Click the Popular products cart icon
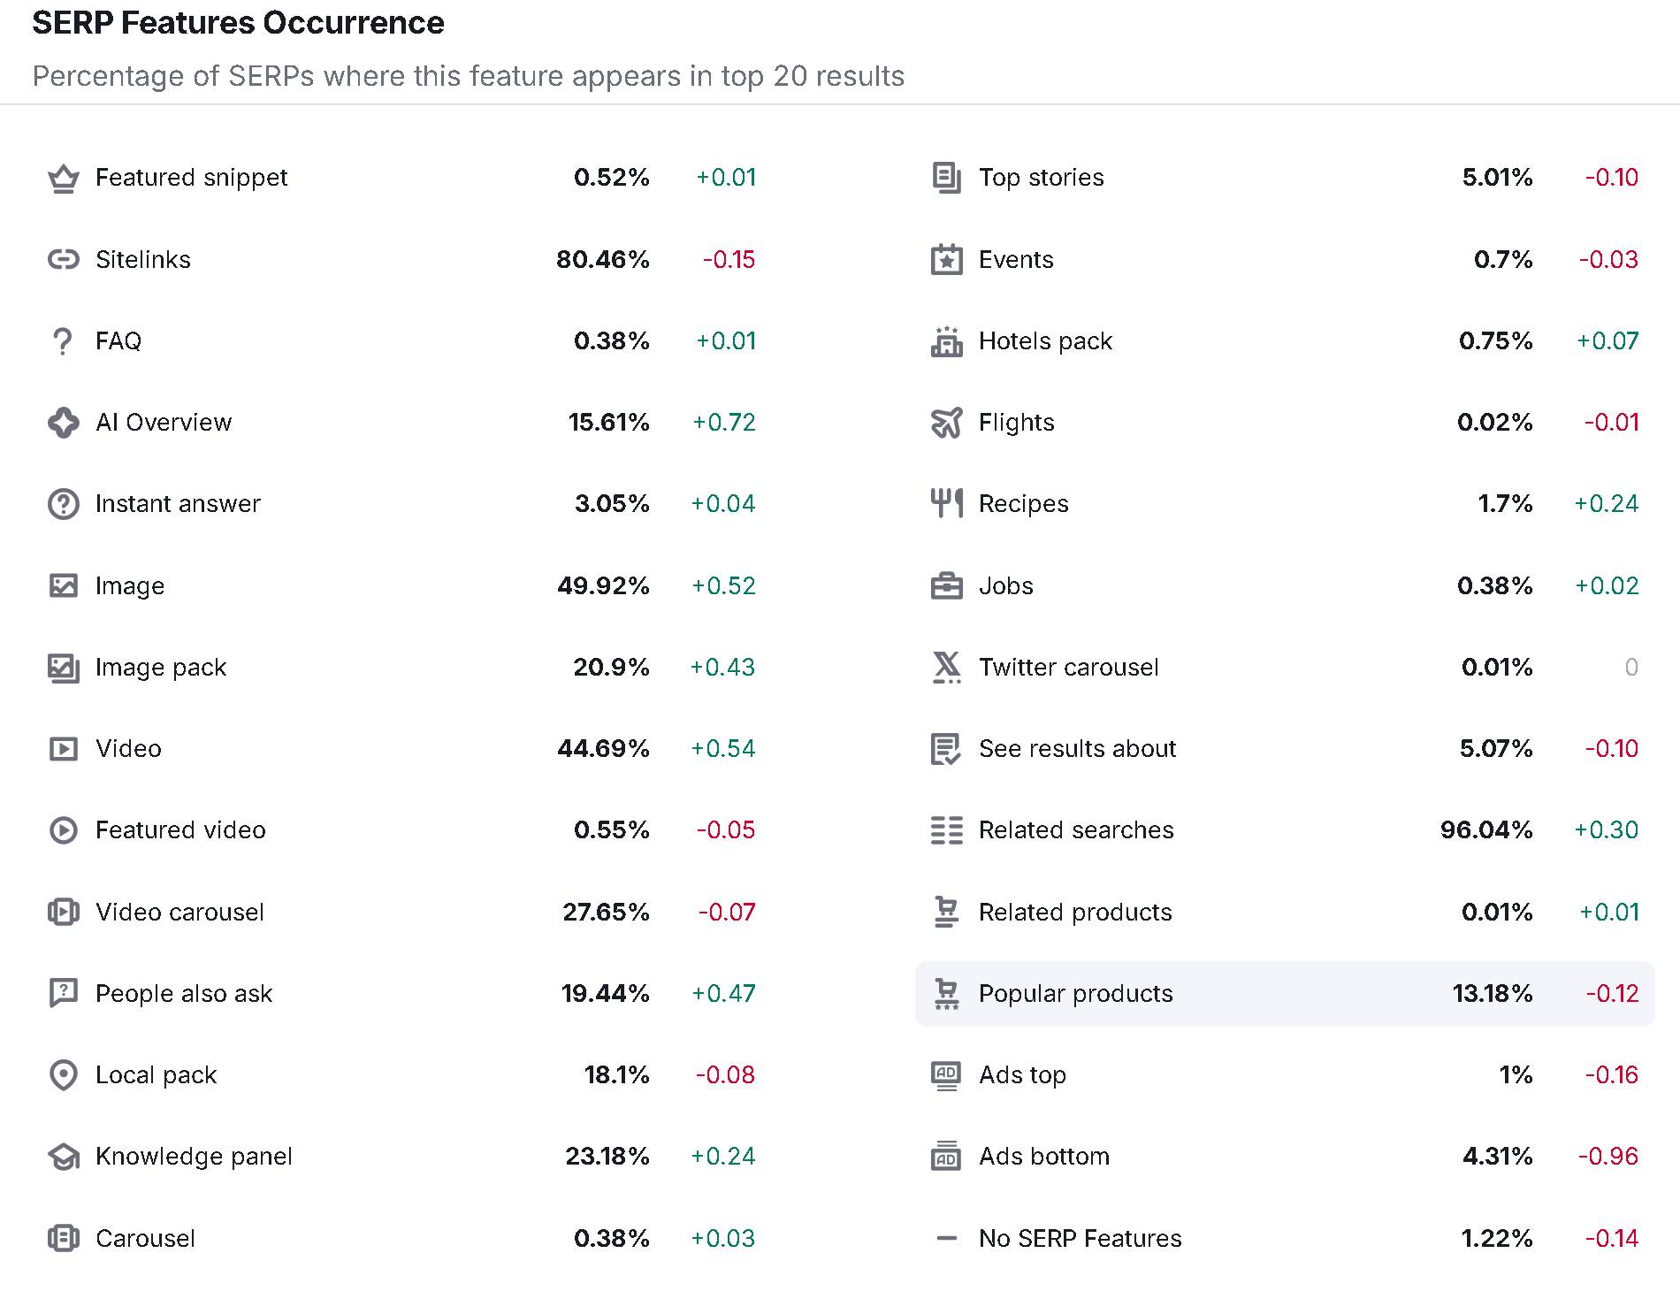Image resolution: width=1680 pixels, height=1299 pixels. (946, 994)
